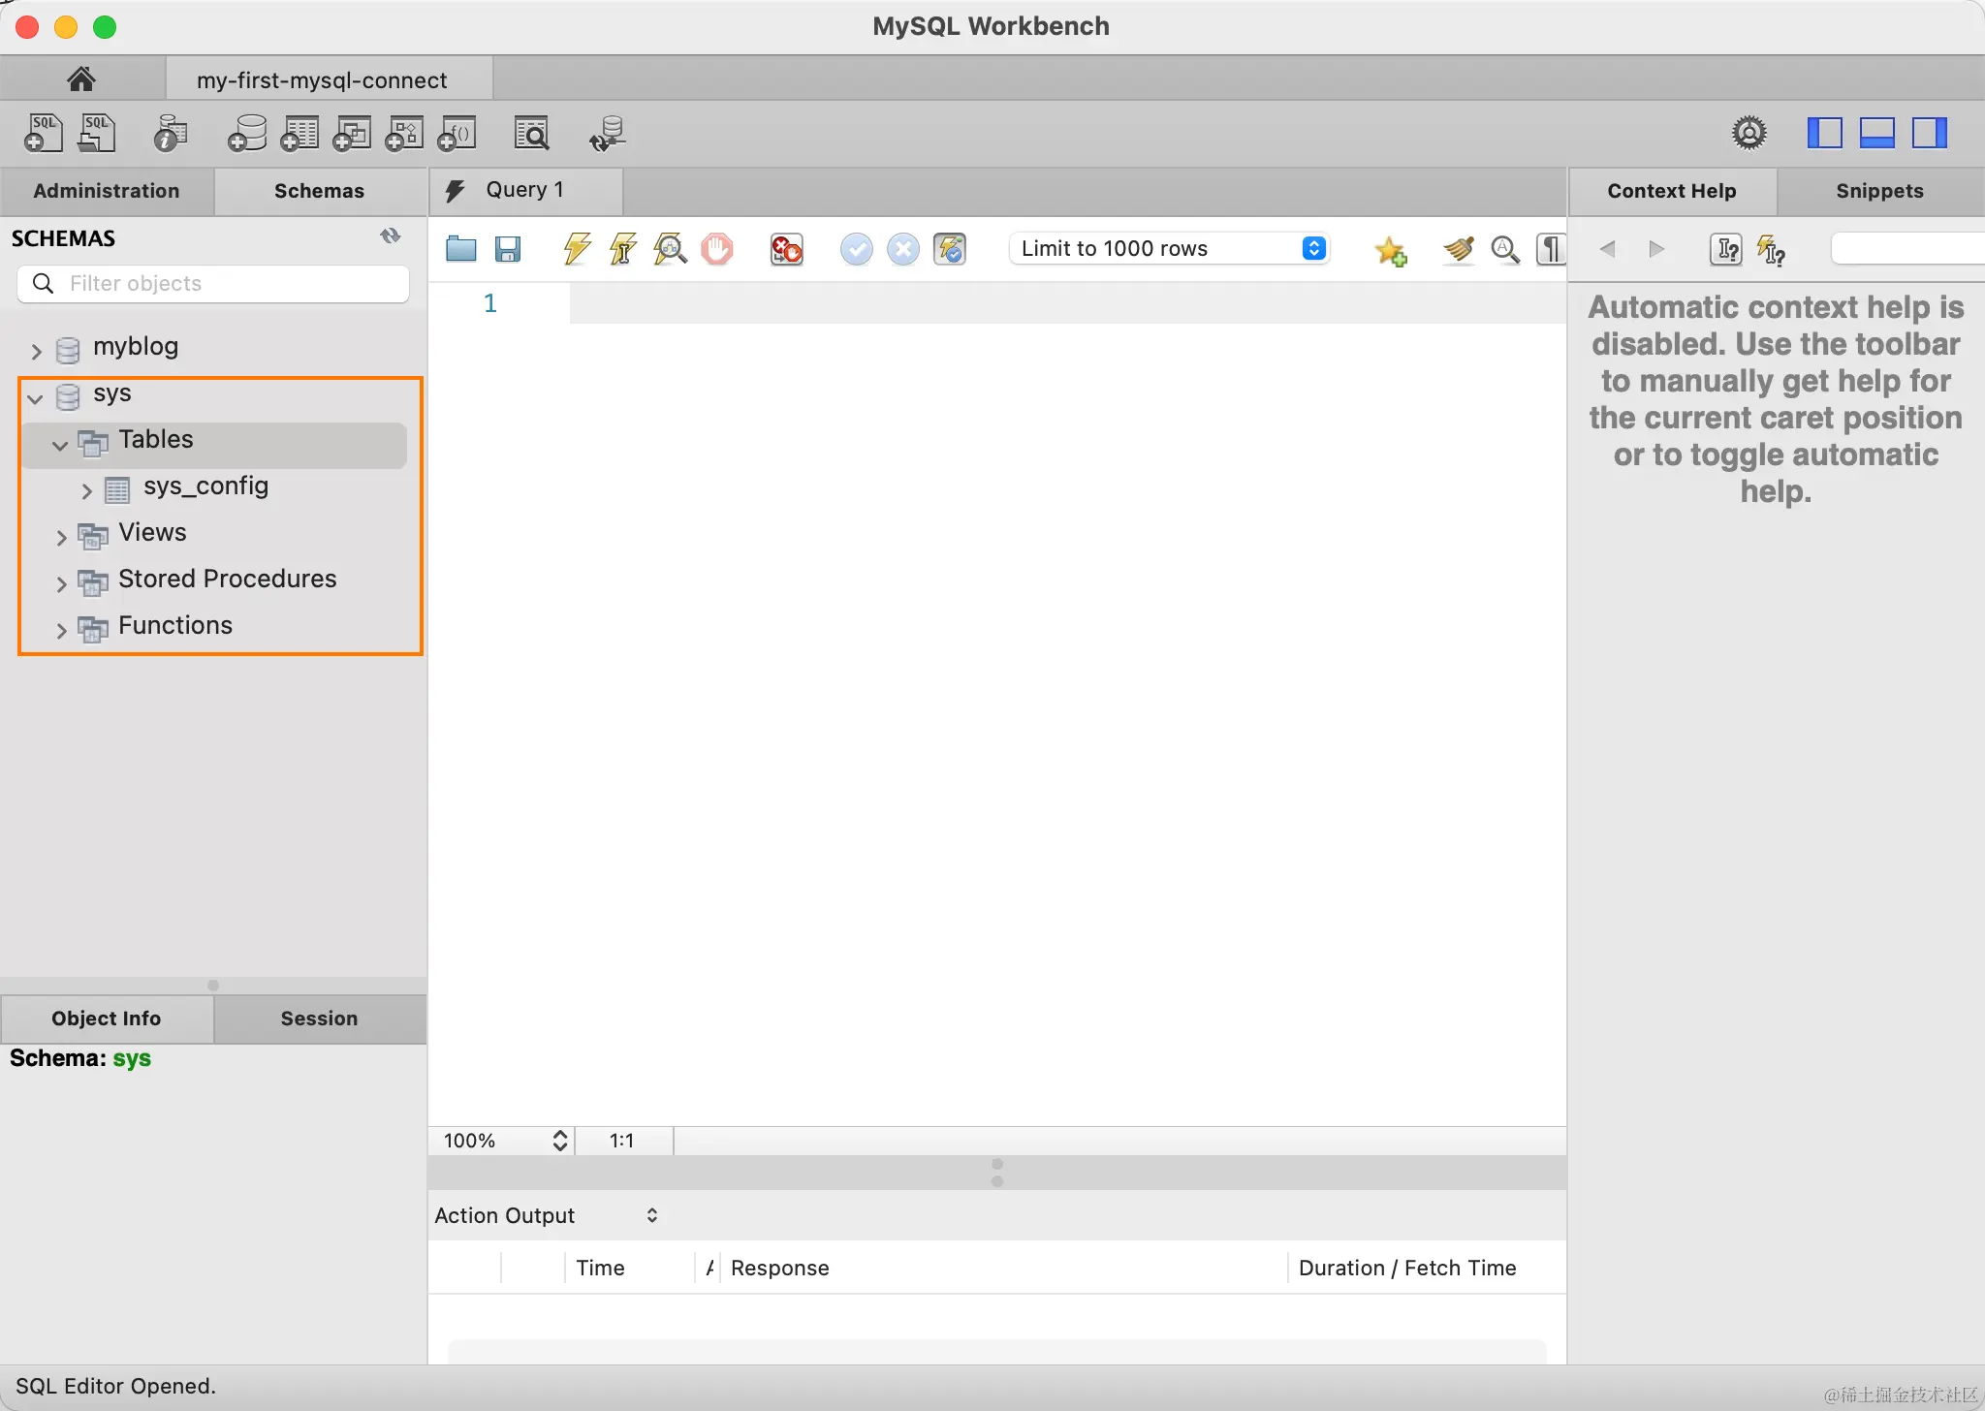Create a new table icon

pos(299,133)
